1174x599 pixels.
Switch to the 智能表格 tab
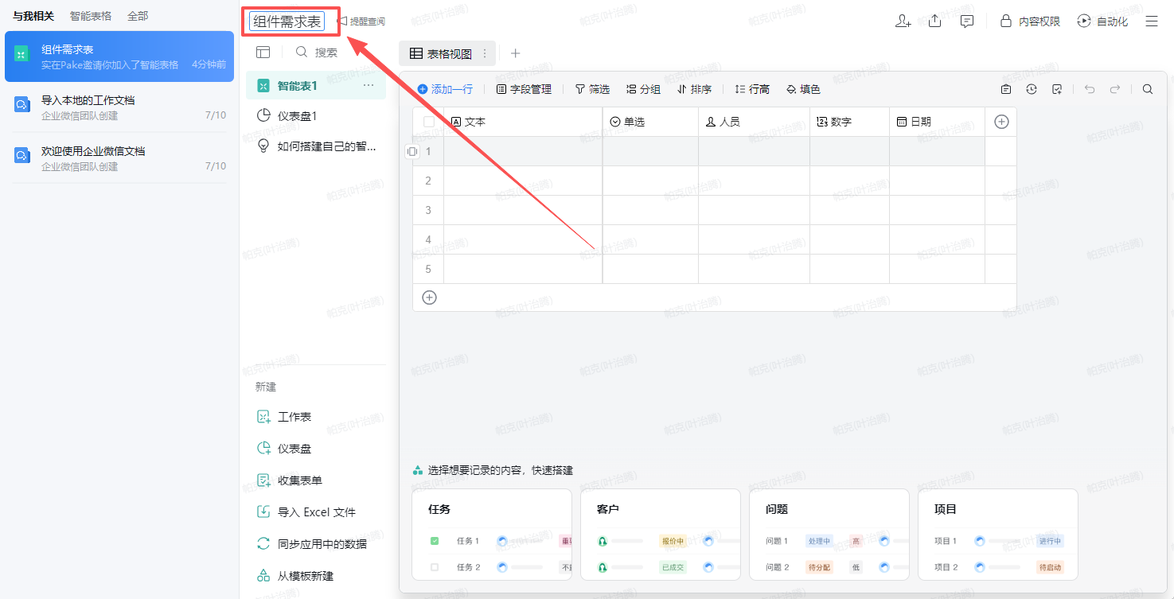point(91,16)
